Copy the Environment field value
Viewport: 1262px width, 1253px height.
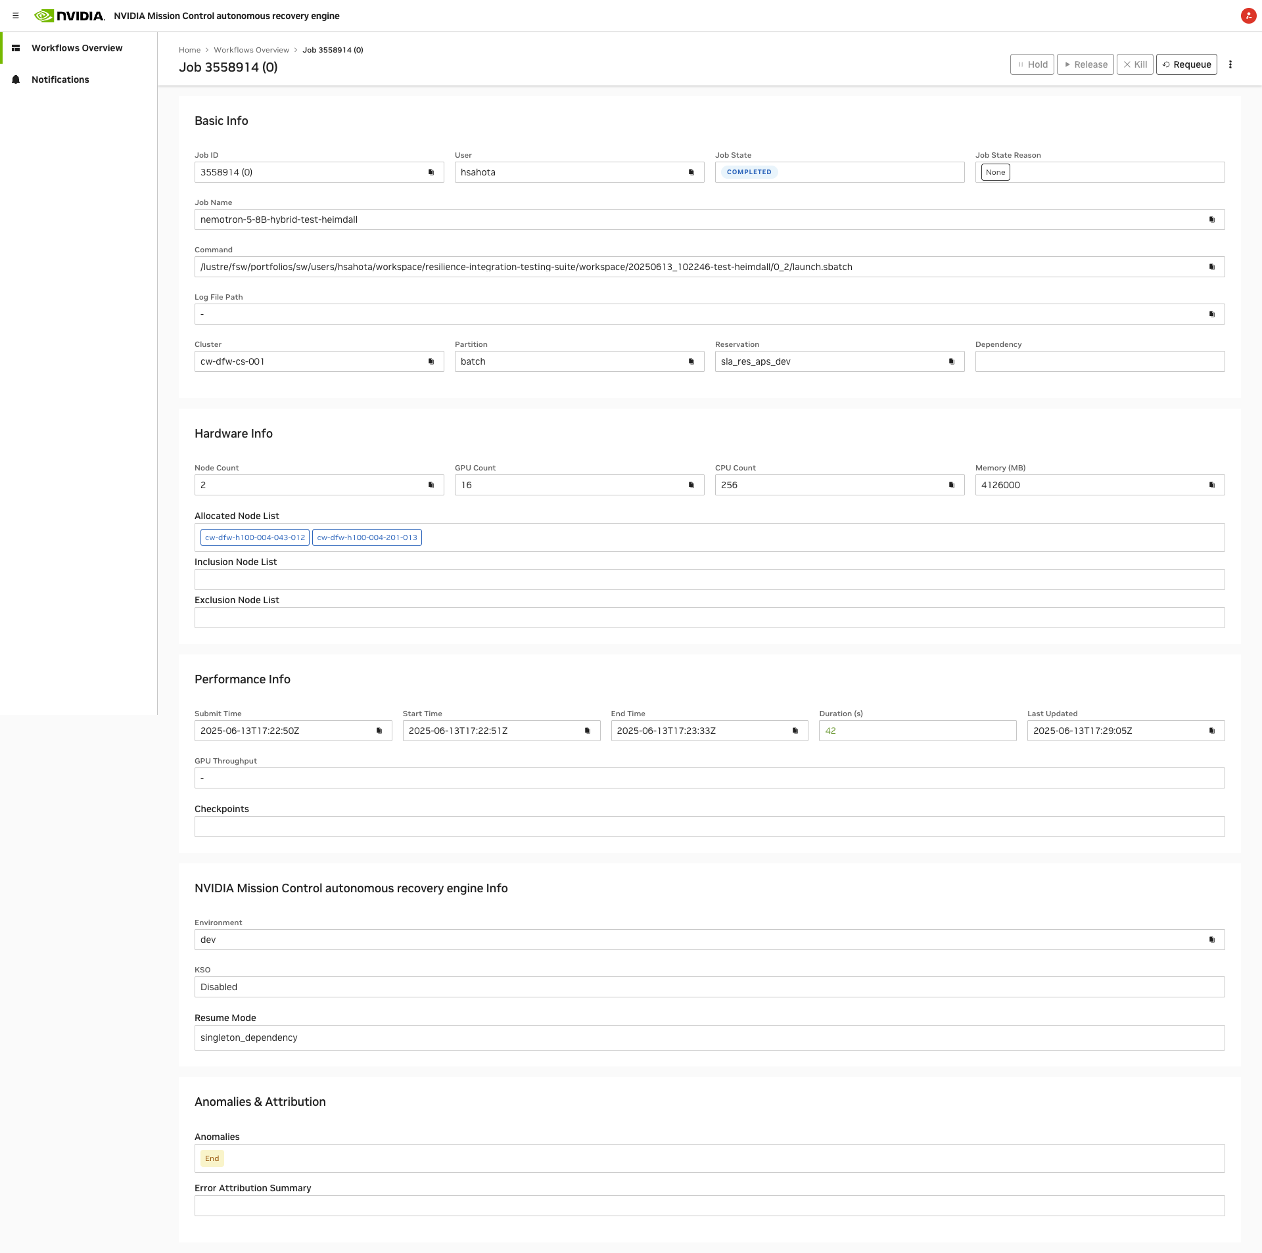coord(1212,940)
